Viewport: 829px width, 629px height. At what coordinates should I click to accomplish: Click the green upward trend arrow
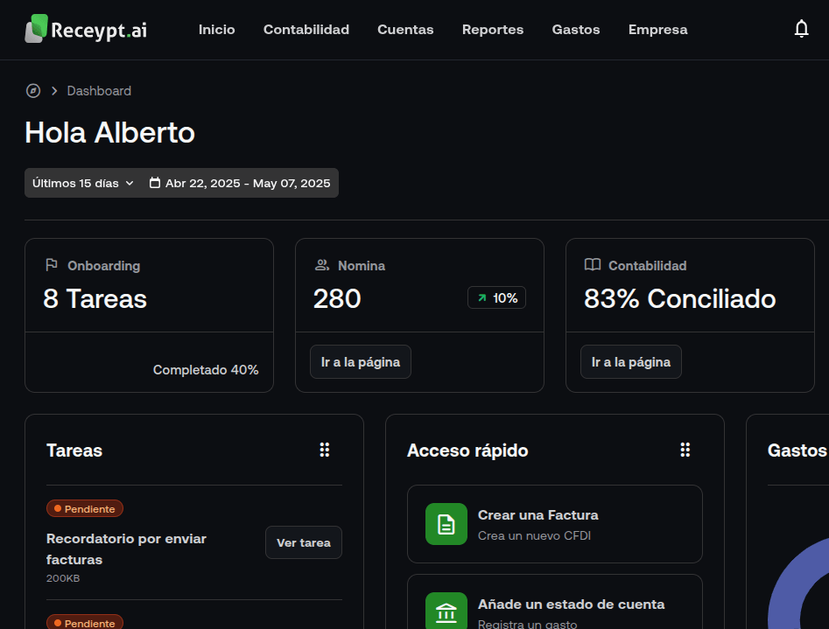[x=481, y=298]
